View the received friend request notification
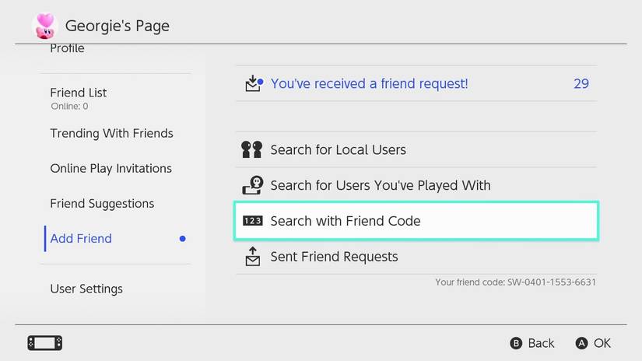Image resolution: width=642 pixels, height=361 pixels. coord(370,83)
